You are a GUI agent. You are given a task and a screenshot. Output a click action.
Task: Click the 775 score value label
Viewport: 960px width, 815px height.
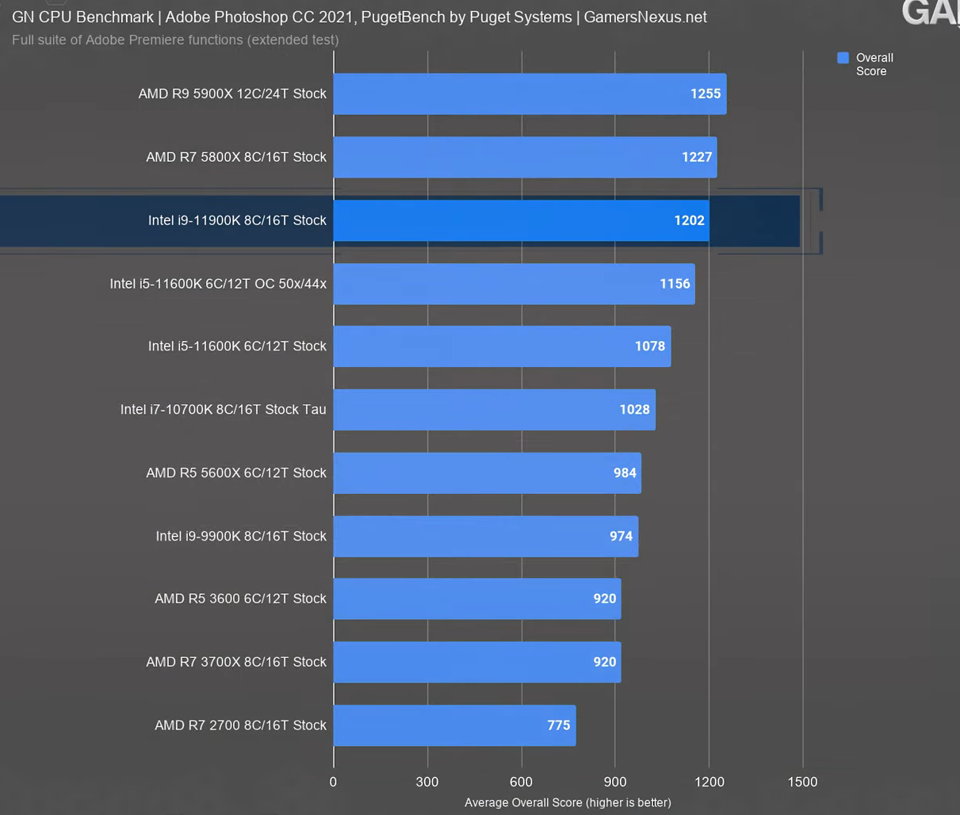point(558,725)
